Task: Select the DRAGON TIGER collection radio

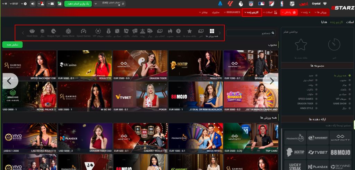Action: click(x=316, y=104)
